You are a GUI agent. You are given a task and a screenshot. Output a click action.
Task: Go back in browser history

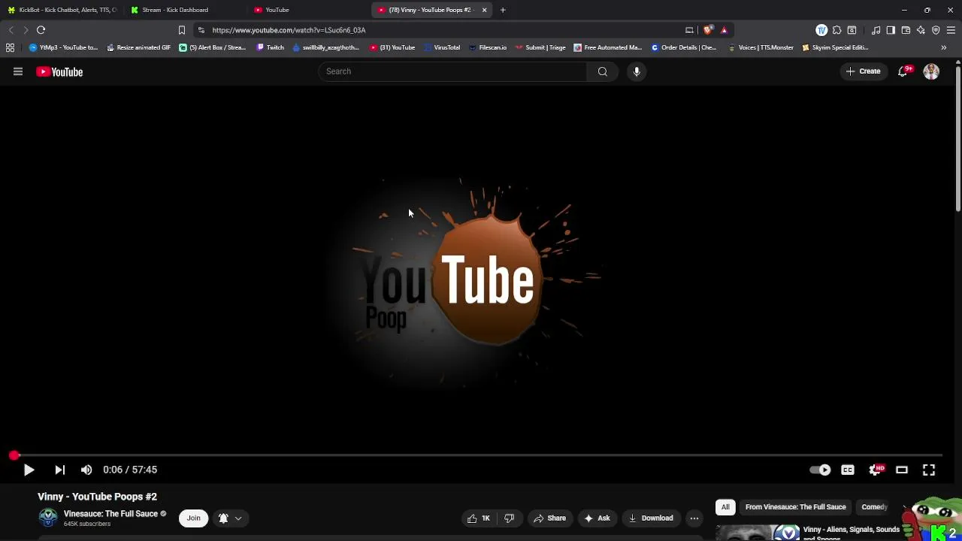coord(11,30)
